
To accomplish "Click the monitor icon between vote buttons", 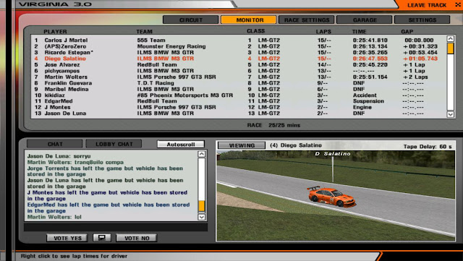I will 102,238.
